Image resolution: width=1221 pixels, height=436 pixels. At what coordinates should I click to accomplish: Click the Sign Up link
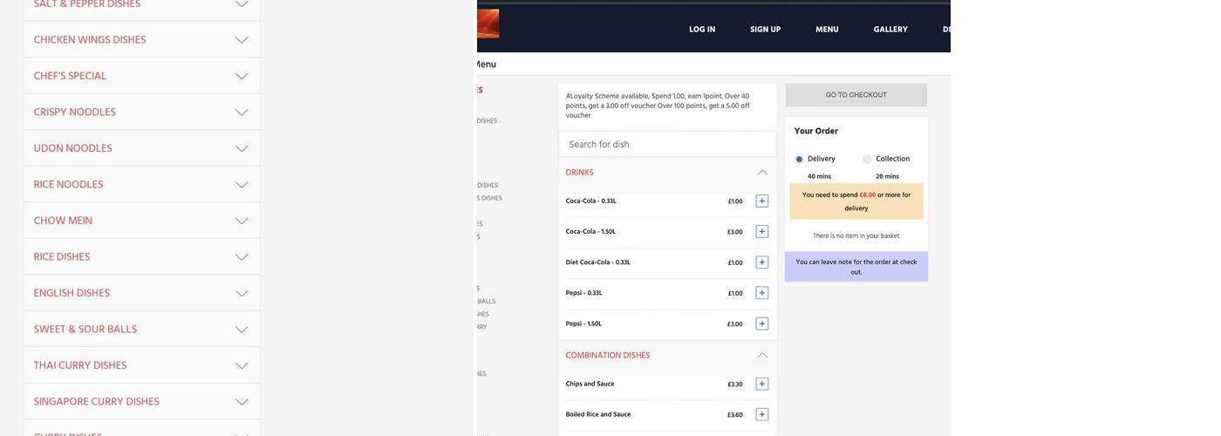(765, 30)
